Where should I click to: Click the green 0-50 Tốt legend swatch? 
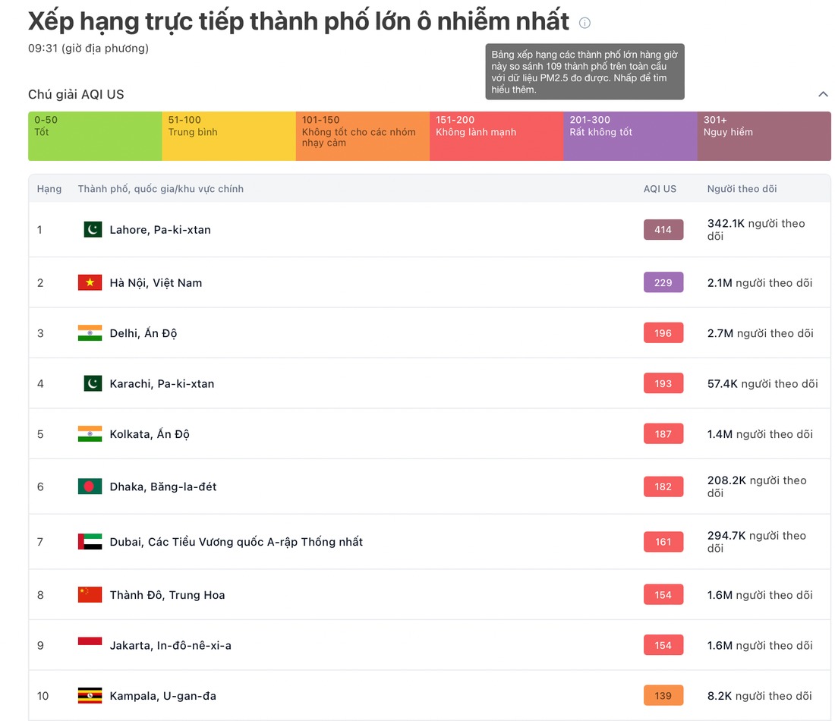(x=95, y=136)
